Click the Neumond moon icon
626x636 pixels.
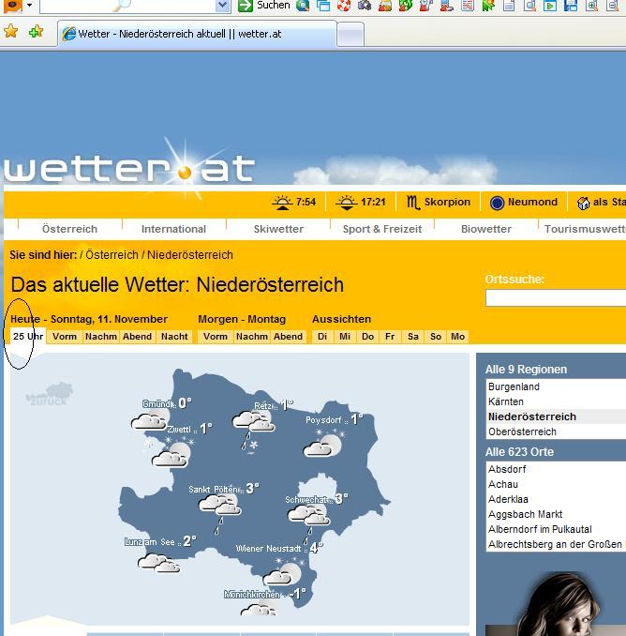tap(497, 203)
